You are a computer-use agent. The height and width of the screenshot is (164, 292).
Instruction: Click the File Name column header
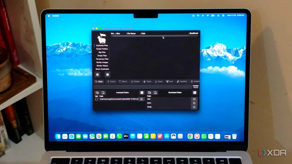[x=131, y=34]
